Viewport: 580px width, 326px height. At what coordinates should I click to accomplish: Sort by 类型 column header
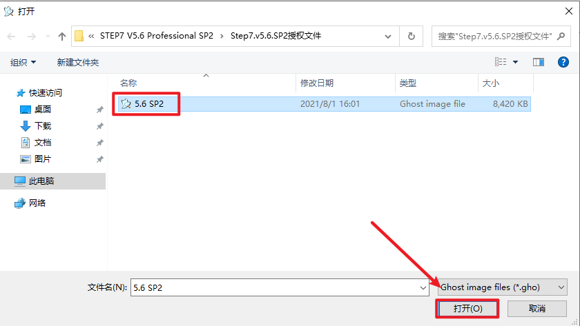click(407, 83)
